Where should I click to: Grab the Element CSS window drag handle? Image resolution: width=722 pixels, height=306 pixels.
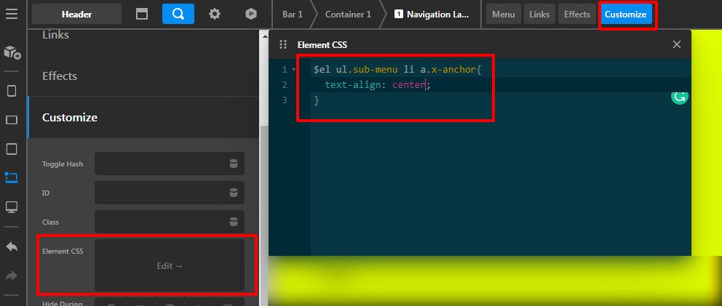point(283,44)
